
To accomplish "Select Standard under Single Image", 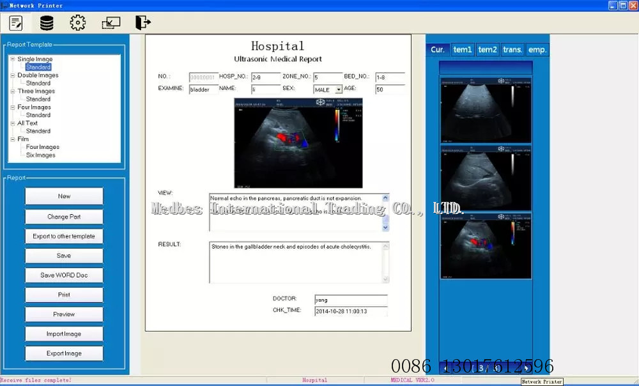I will pos(38,67).
